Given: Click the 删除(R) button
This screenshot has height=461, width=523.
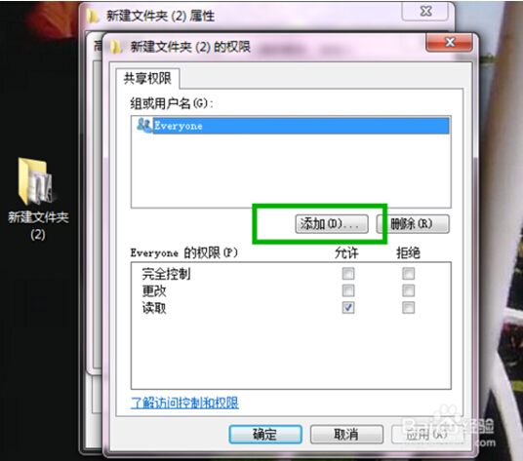Looking at the screenshot, I should pyautogui.click(x=413, y=224).
